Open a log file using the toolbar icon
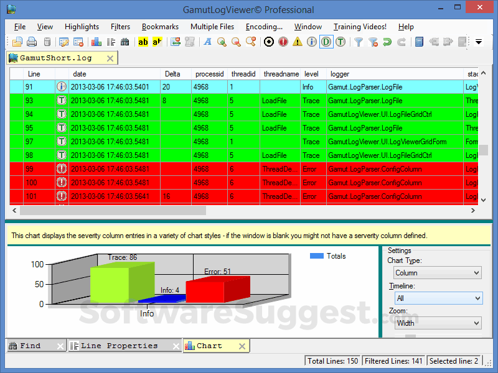 17,42
